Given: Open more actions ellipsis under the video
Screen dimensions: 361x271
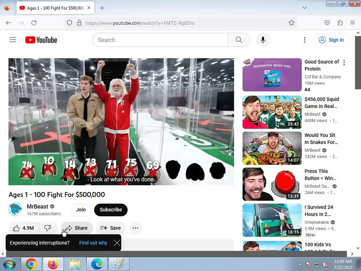Looking at the screenshot, I should [x=135, y=228].
